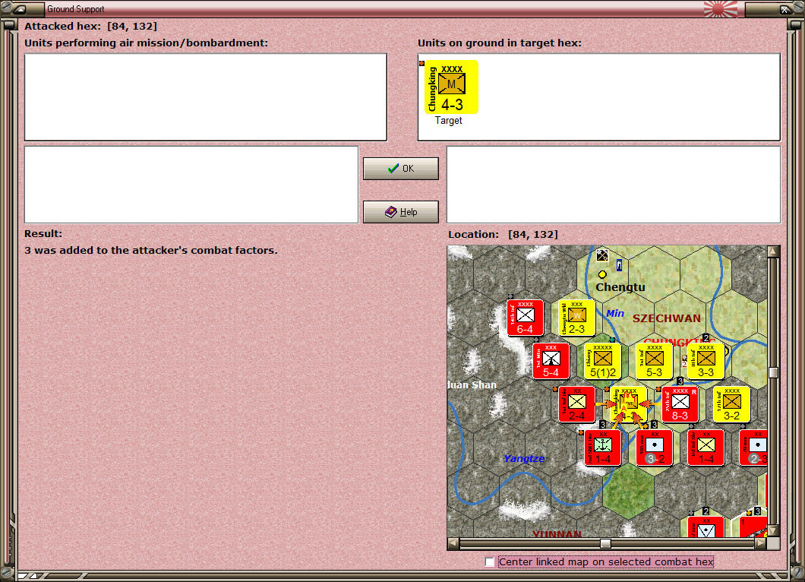The height and width of the screenshot is (582, 805).
Task: Click the Target label under Chungking unit
Action: coord(449,121)
